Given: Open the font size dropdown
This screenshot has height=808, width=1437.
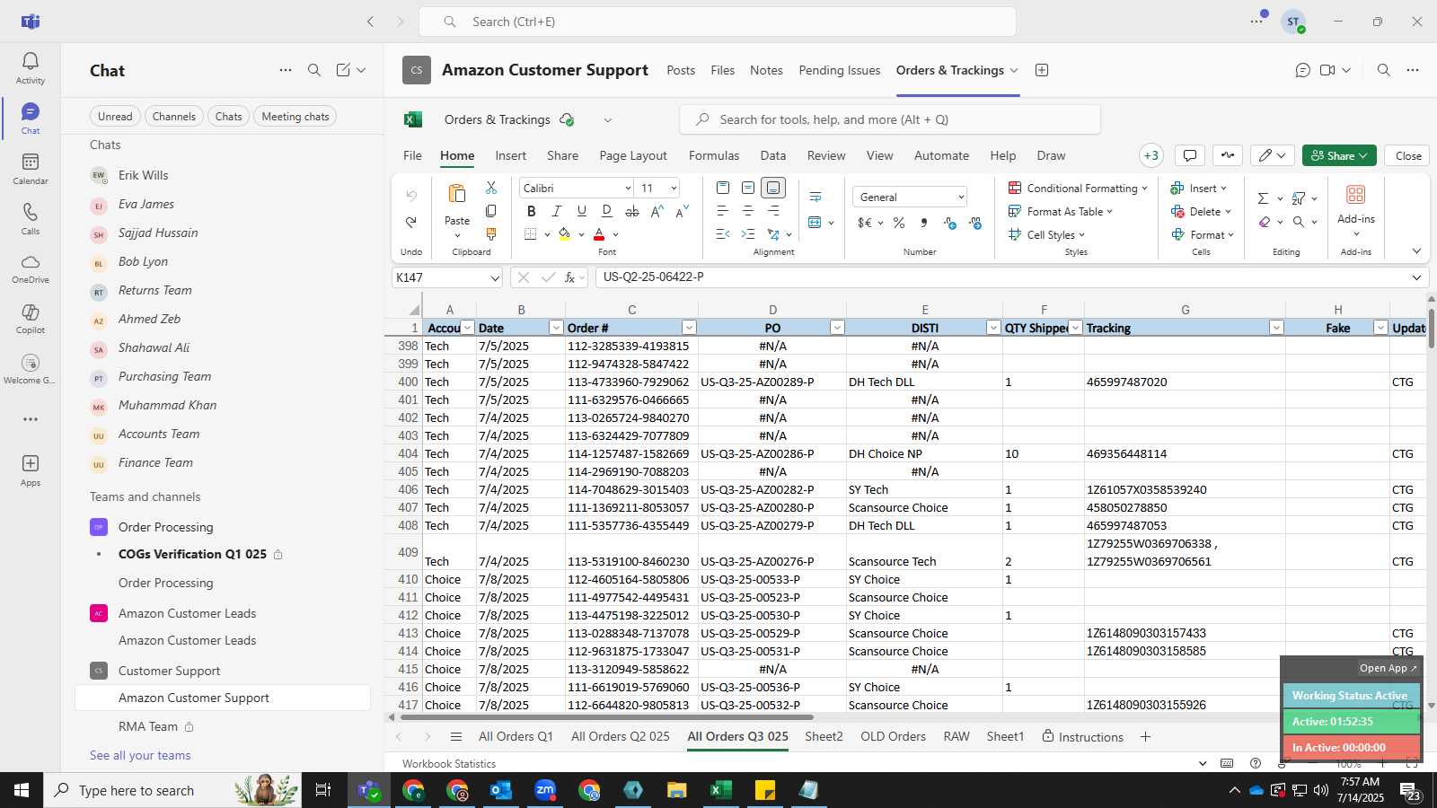Looking at the screenshot, I should 674,188.
